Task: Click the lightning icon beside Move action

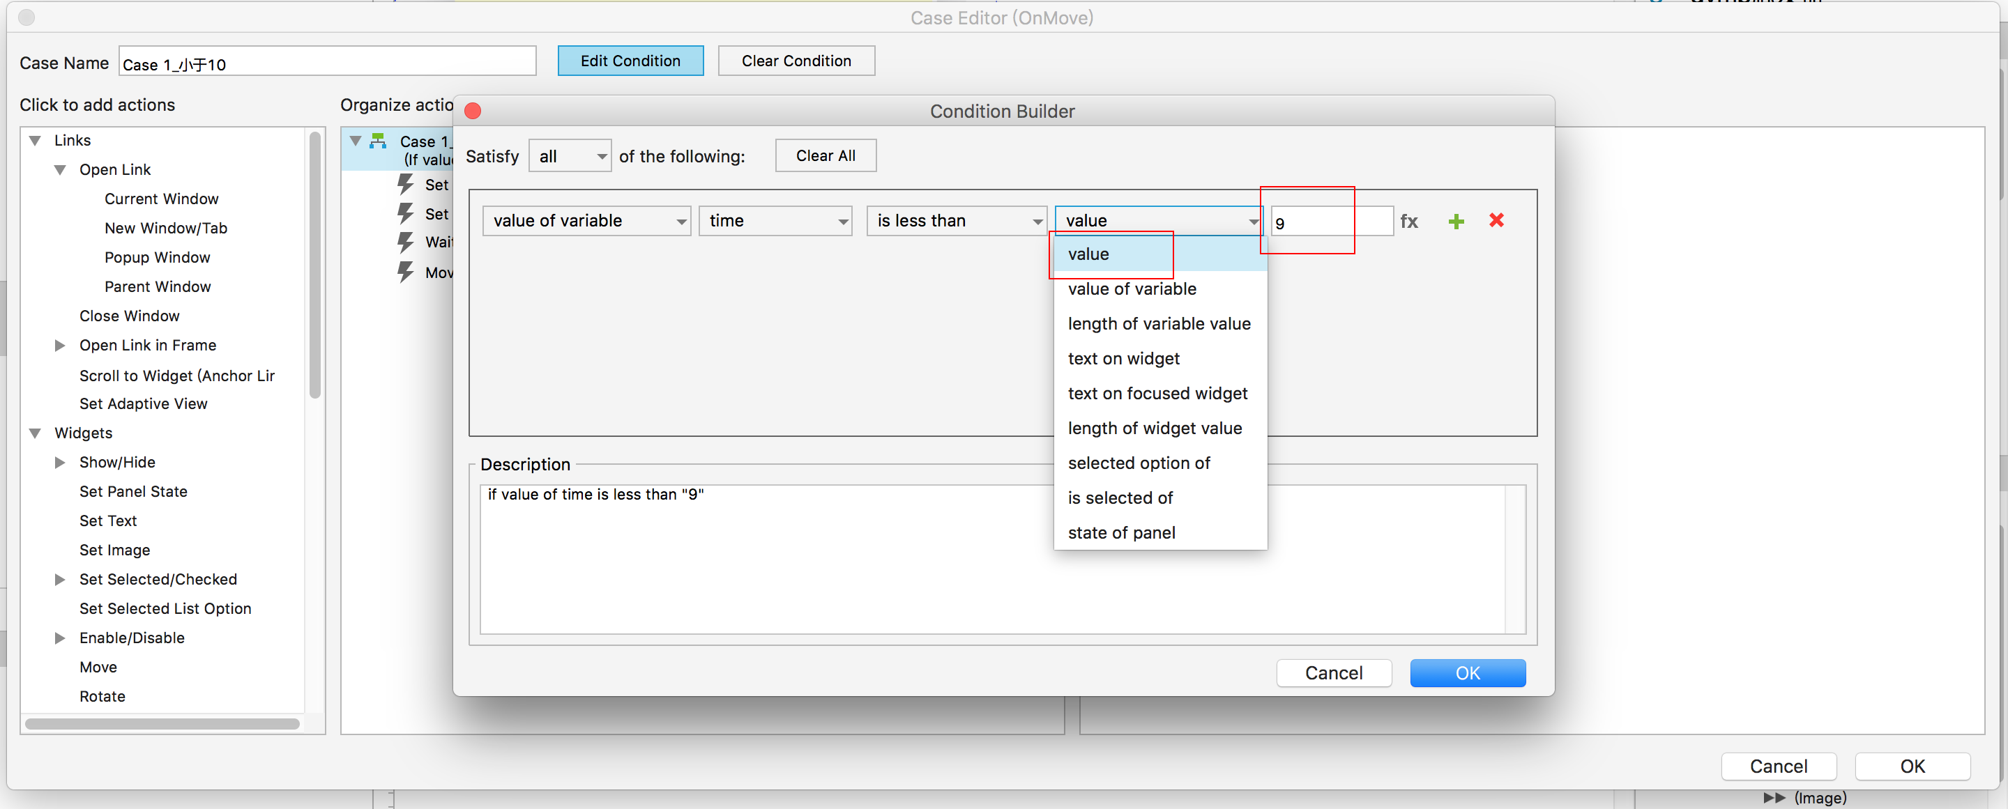Action: 405,272
